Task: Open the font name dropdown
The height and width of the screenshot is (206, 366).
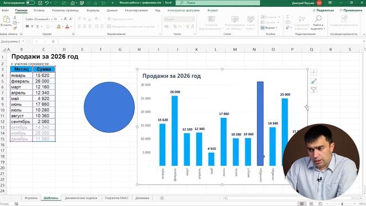Action: pos(51,19)
